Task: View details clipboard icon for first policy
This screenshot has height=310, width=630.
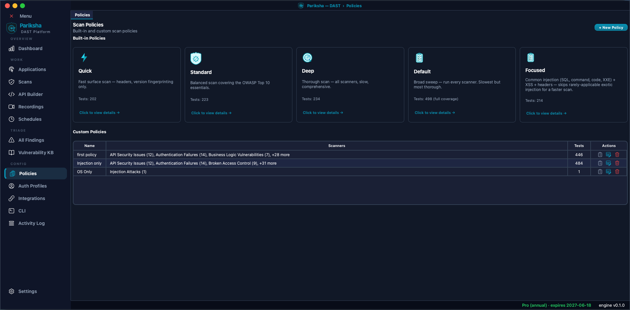Action: tap(600, 155)
